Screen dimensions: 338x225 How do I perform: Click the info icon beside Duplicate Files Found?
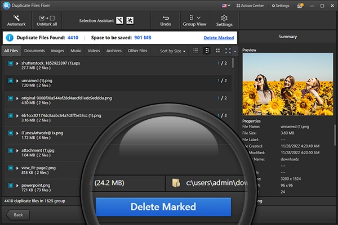point(10,38)
